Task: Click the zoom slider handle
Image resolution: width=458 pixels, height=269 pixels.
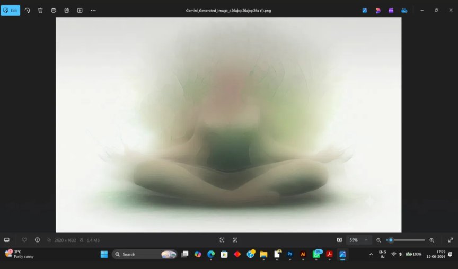Action: tap(391, 240)
